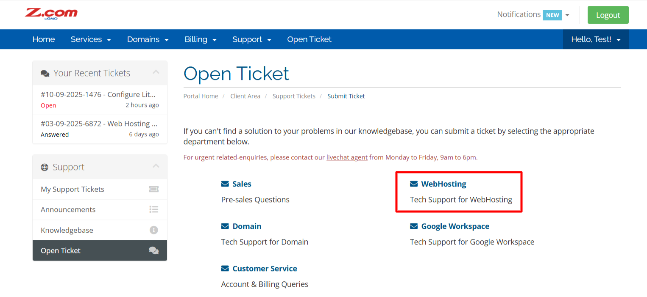Open the Hello, Test! account dropdown
Viewport: 647px width, 297px height.
pyautogui.click(x=596, y=39)
